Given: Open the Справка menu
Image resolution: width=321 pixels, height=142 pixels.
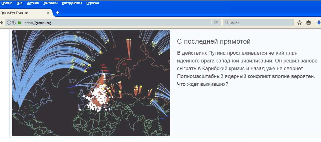Looking at the screenshot, I should pyautogui.click(x=92, y=3).
